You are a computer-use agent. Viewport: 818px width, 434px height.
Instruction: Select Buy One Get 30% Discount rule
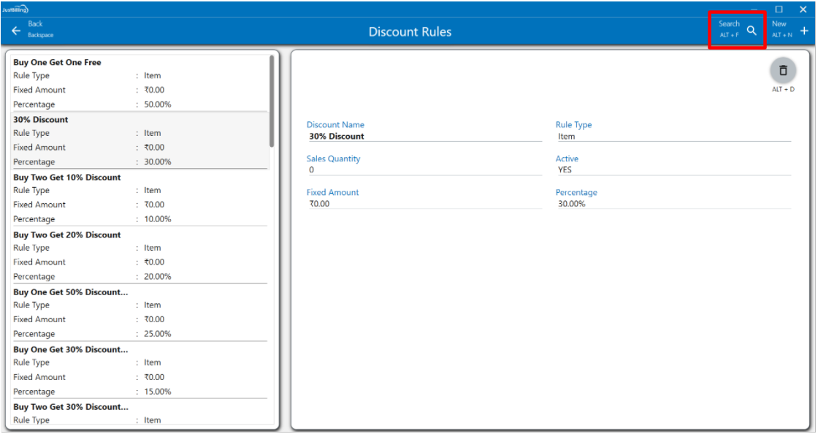coord(70,350)
